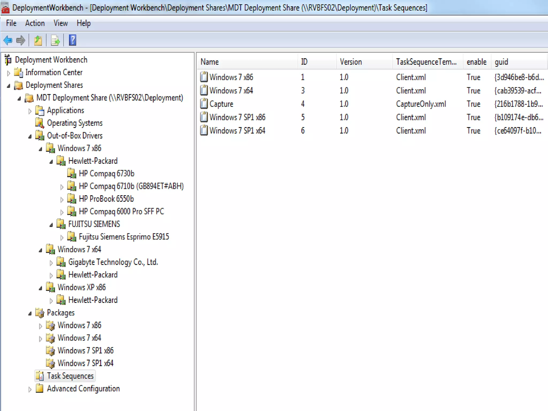Expand Fujitsu Siemens Esprimo E5915 folder
Screen dimensions: 548x411
[x=62, y=237]
